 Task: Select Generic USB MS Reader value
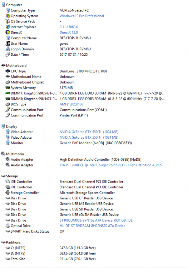point(86,204)
